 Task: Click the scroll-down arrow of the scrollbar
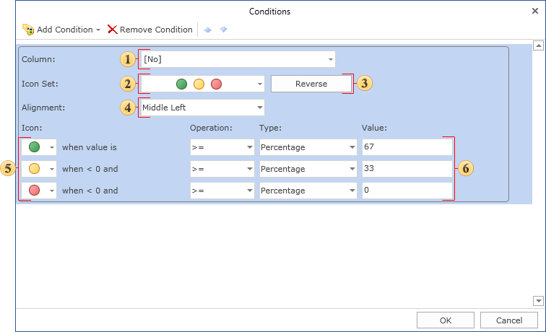(537, 301)
